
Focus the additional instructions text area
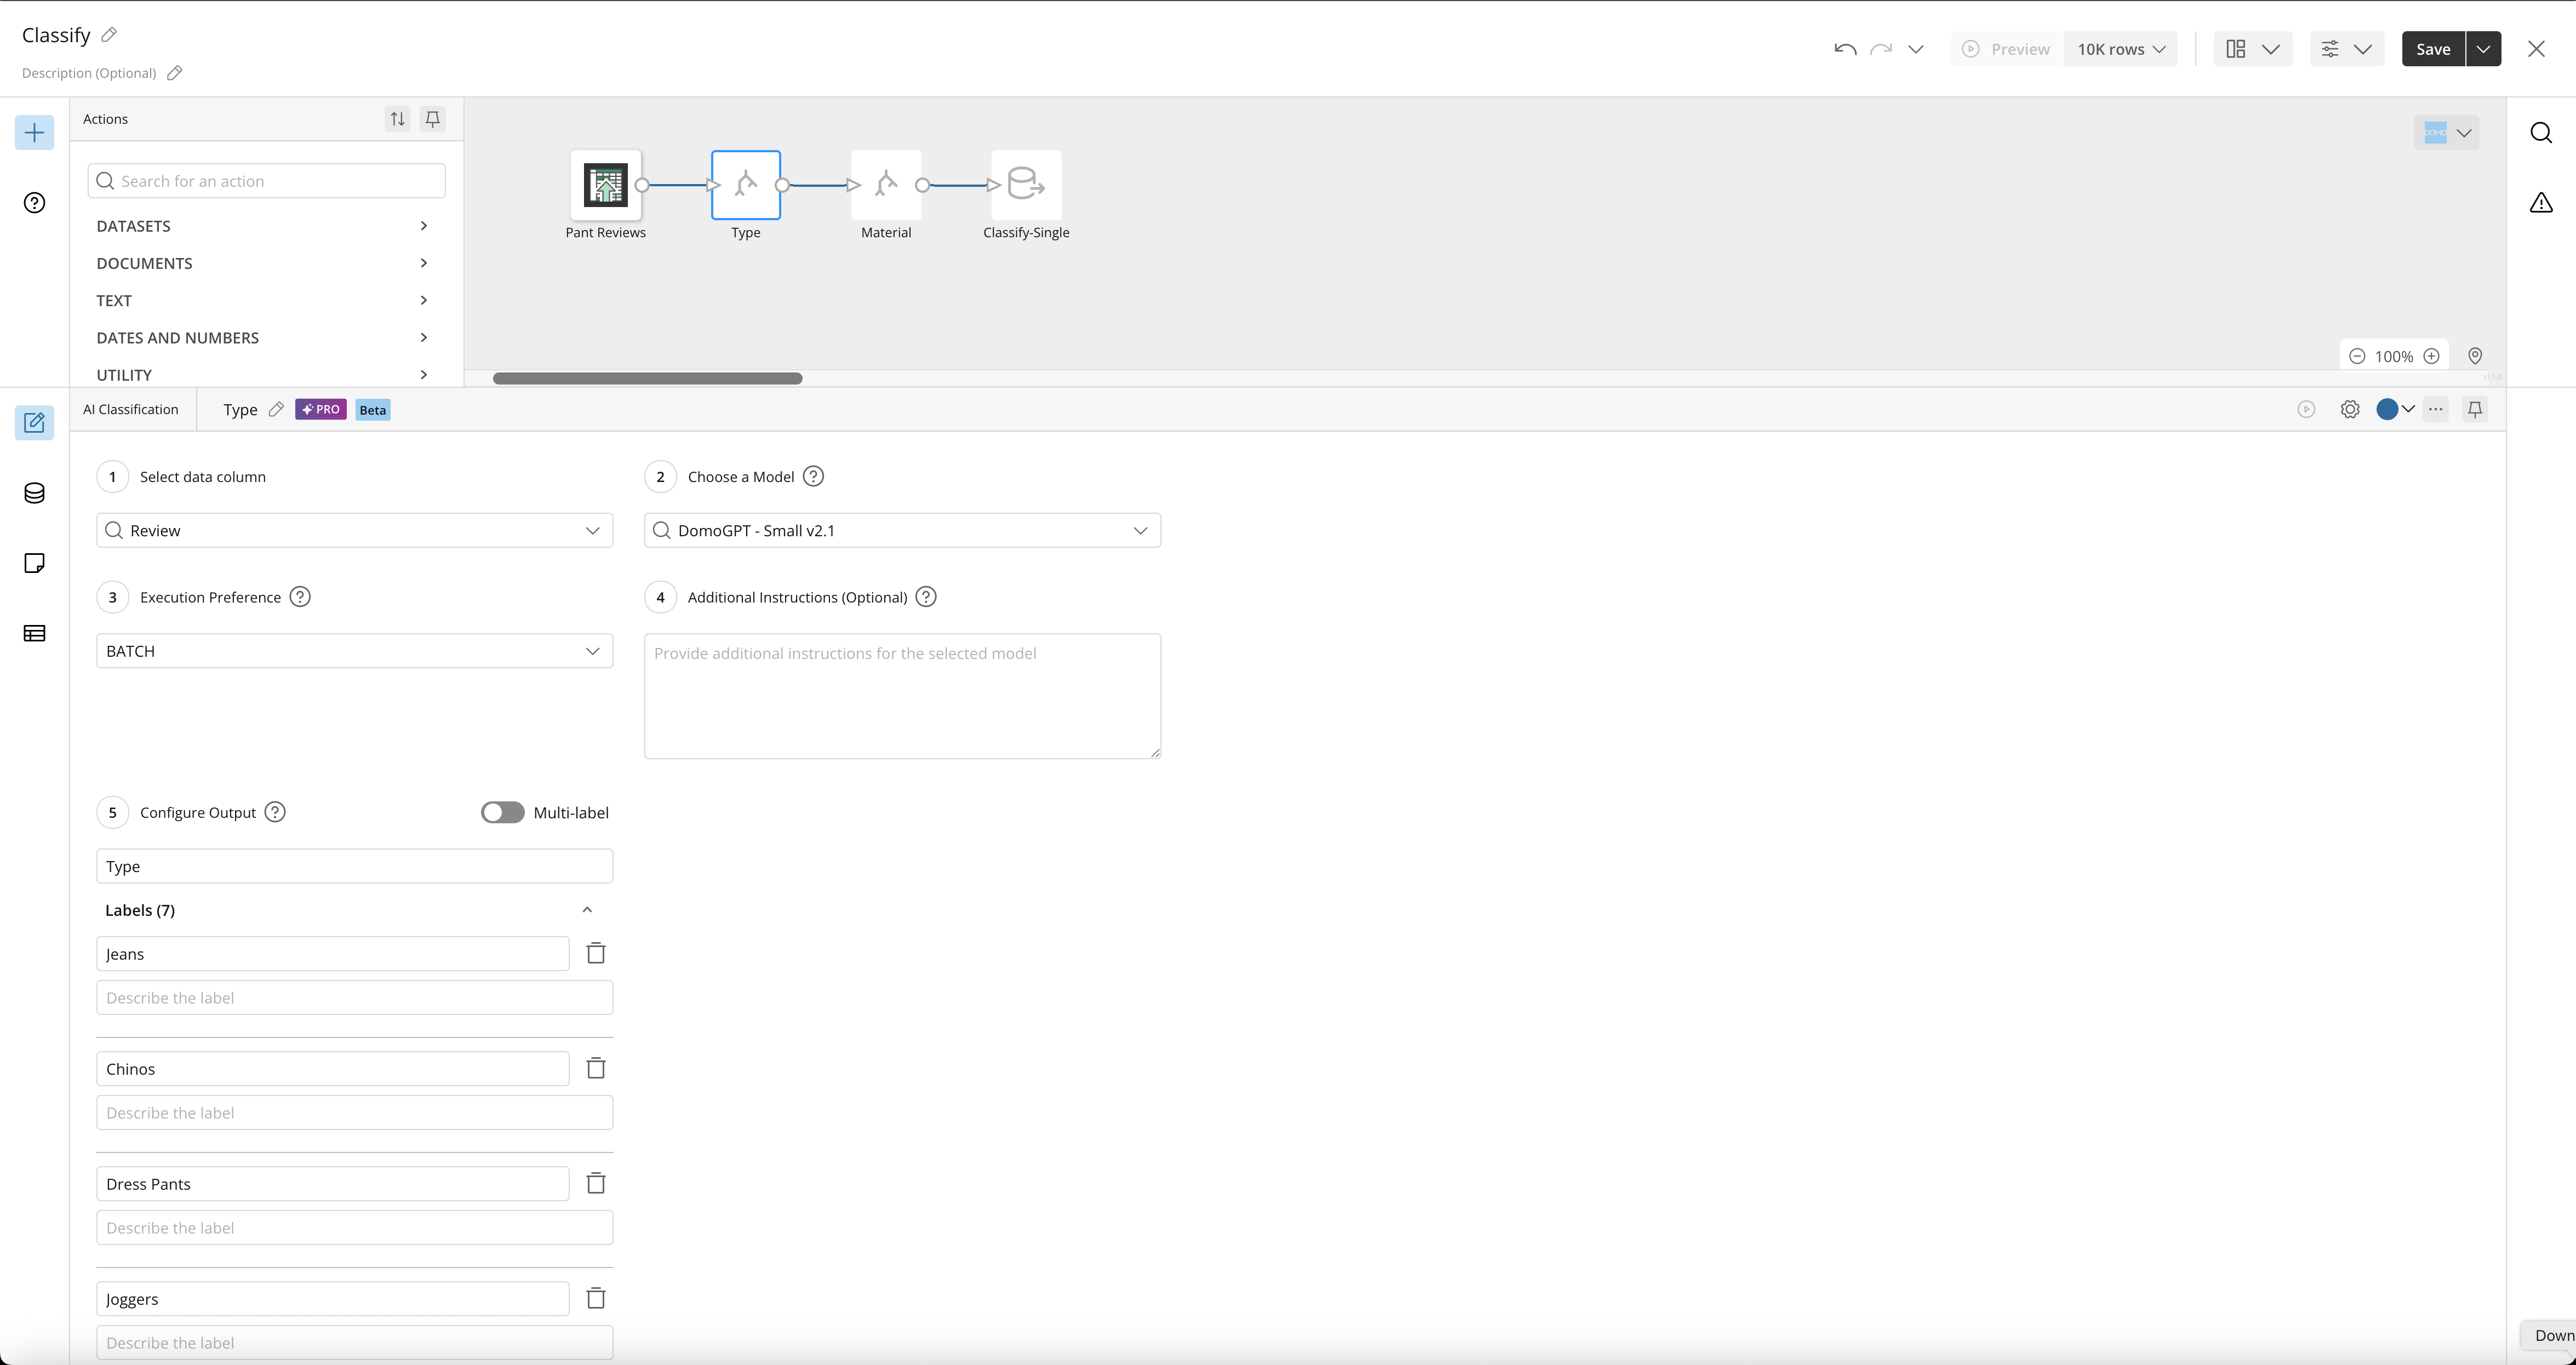(903, 696)
